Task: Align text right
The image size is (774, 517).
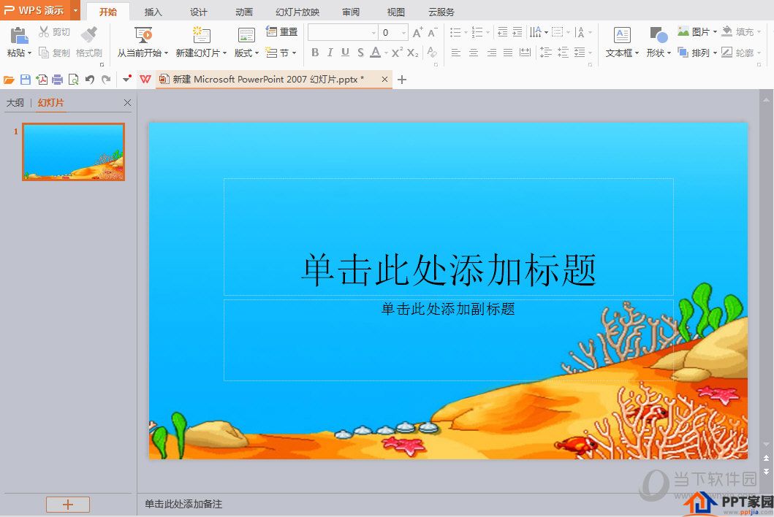Action: pos(492,53)
